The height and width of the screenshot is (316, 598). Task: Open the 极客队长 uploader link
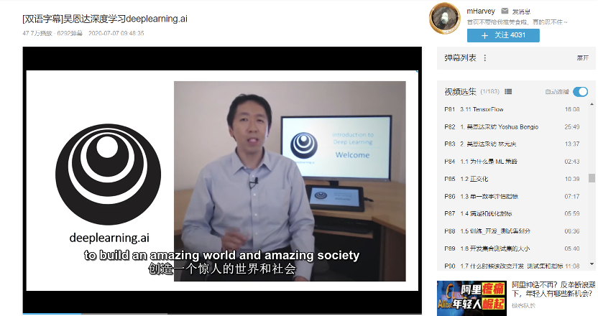click(523, 306)
